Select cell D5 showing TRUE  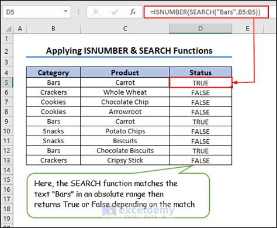200,82
